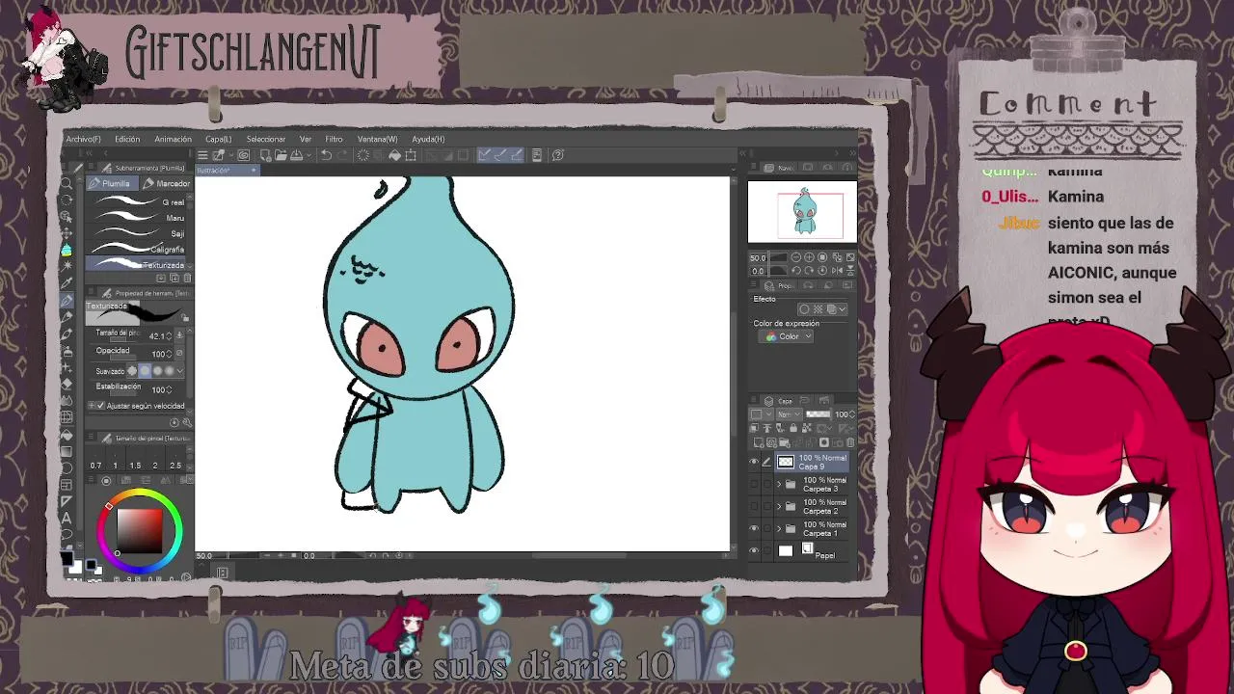This screenshot has width=1234, height=694.
Task: Click the Navigator canvas thumbnail
Action: (x=802, y=212)
